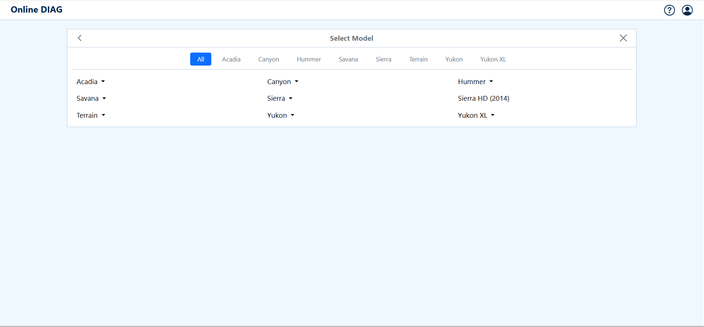Select the All filter tab

point(201,59)
